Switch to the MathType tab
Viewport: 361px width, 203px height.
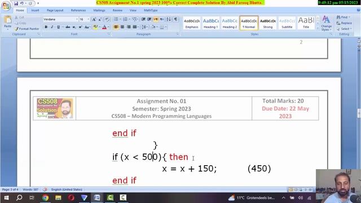coord(151,10)
